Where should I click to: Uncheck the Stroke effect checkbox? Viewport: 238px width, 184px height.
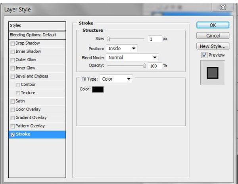[x=13, y=135]
